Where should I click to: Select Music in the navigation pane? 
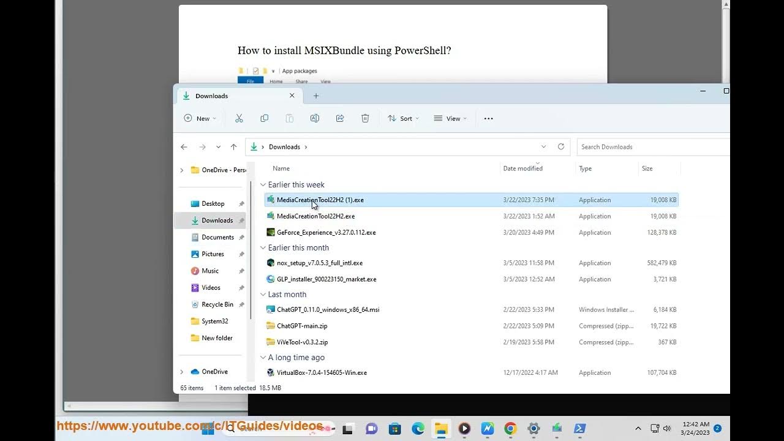coord(210,271)
